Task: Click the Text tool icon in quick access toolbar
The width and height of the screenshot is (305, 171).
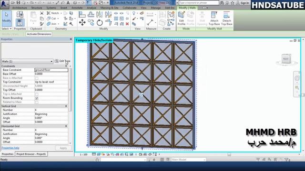Action: tap(68, 3)
